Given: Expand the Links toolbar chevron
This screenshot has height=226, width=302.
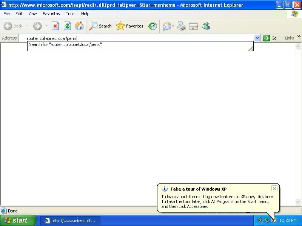Looking at the screenshot, I should 299,37.
